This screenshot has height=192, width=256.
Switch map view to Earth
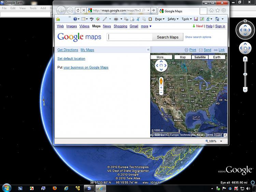tap(217, 57)
